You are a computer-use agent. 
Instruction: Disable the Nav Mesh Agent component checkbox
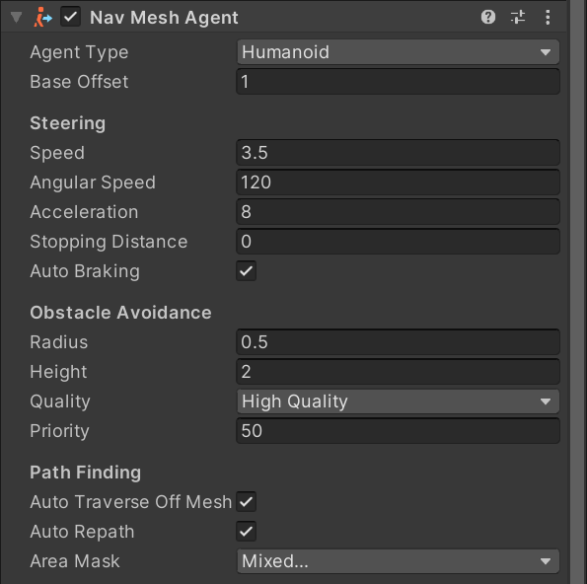tap(70, 17)
